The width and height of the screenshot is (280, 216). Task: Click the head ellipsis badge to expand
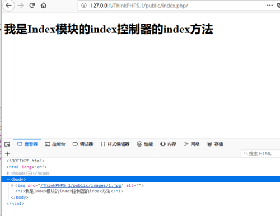coord(29,173)
